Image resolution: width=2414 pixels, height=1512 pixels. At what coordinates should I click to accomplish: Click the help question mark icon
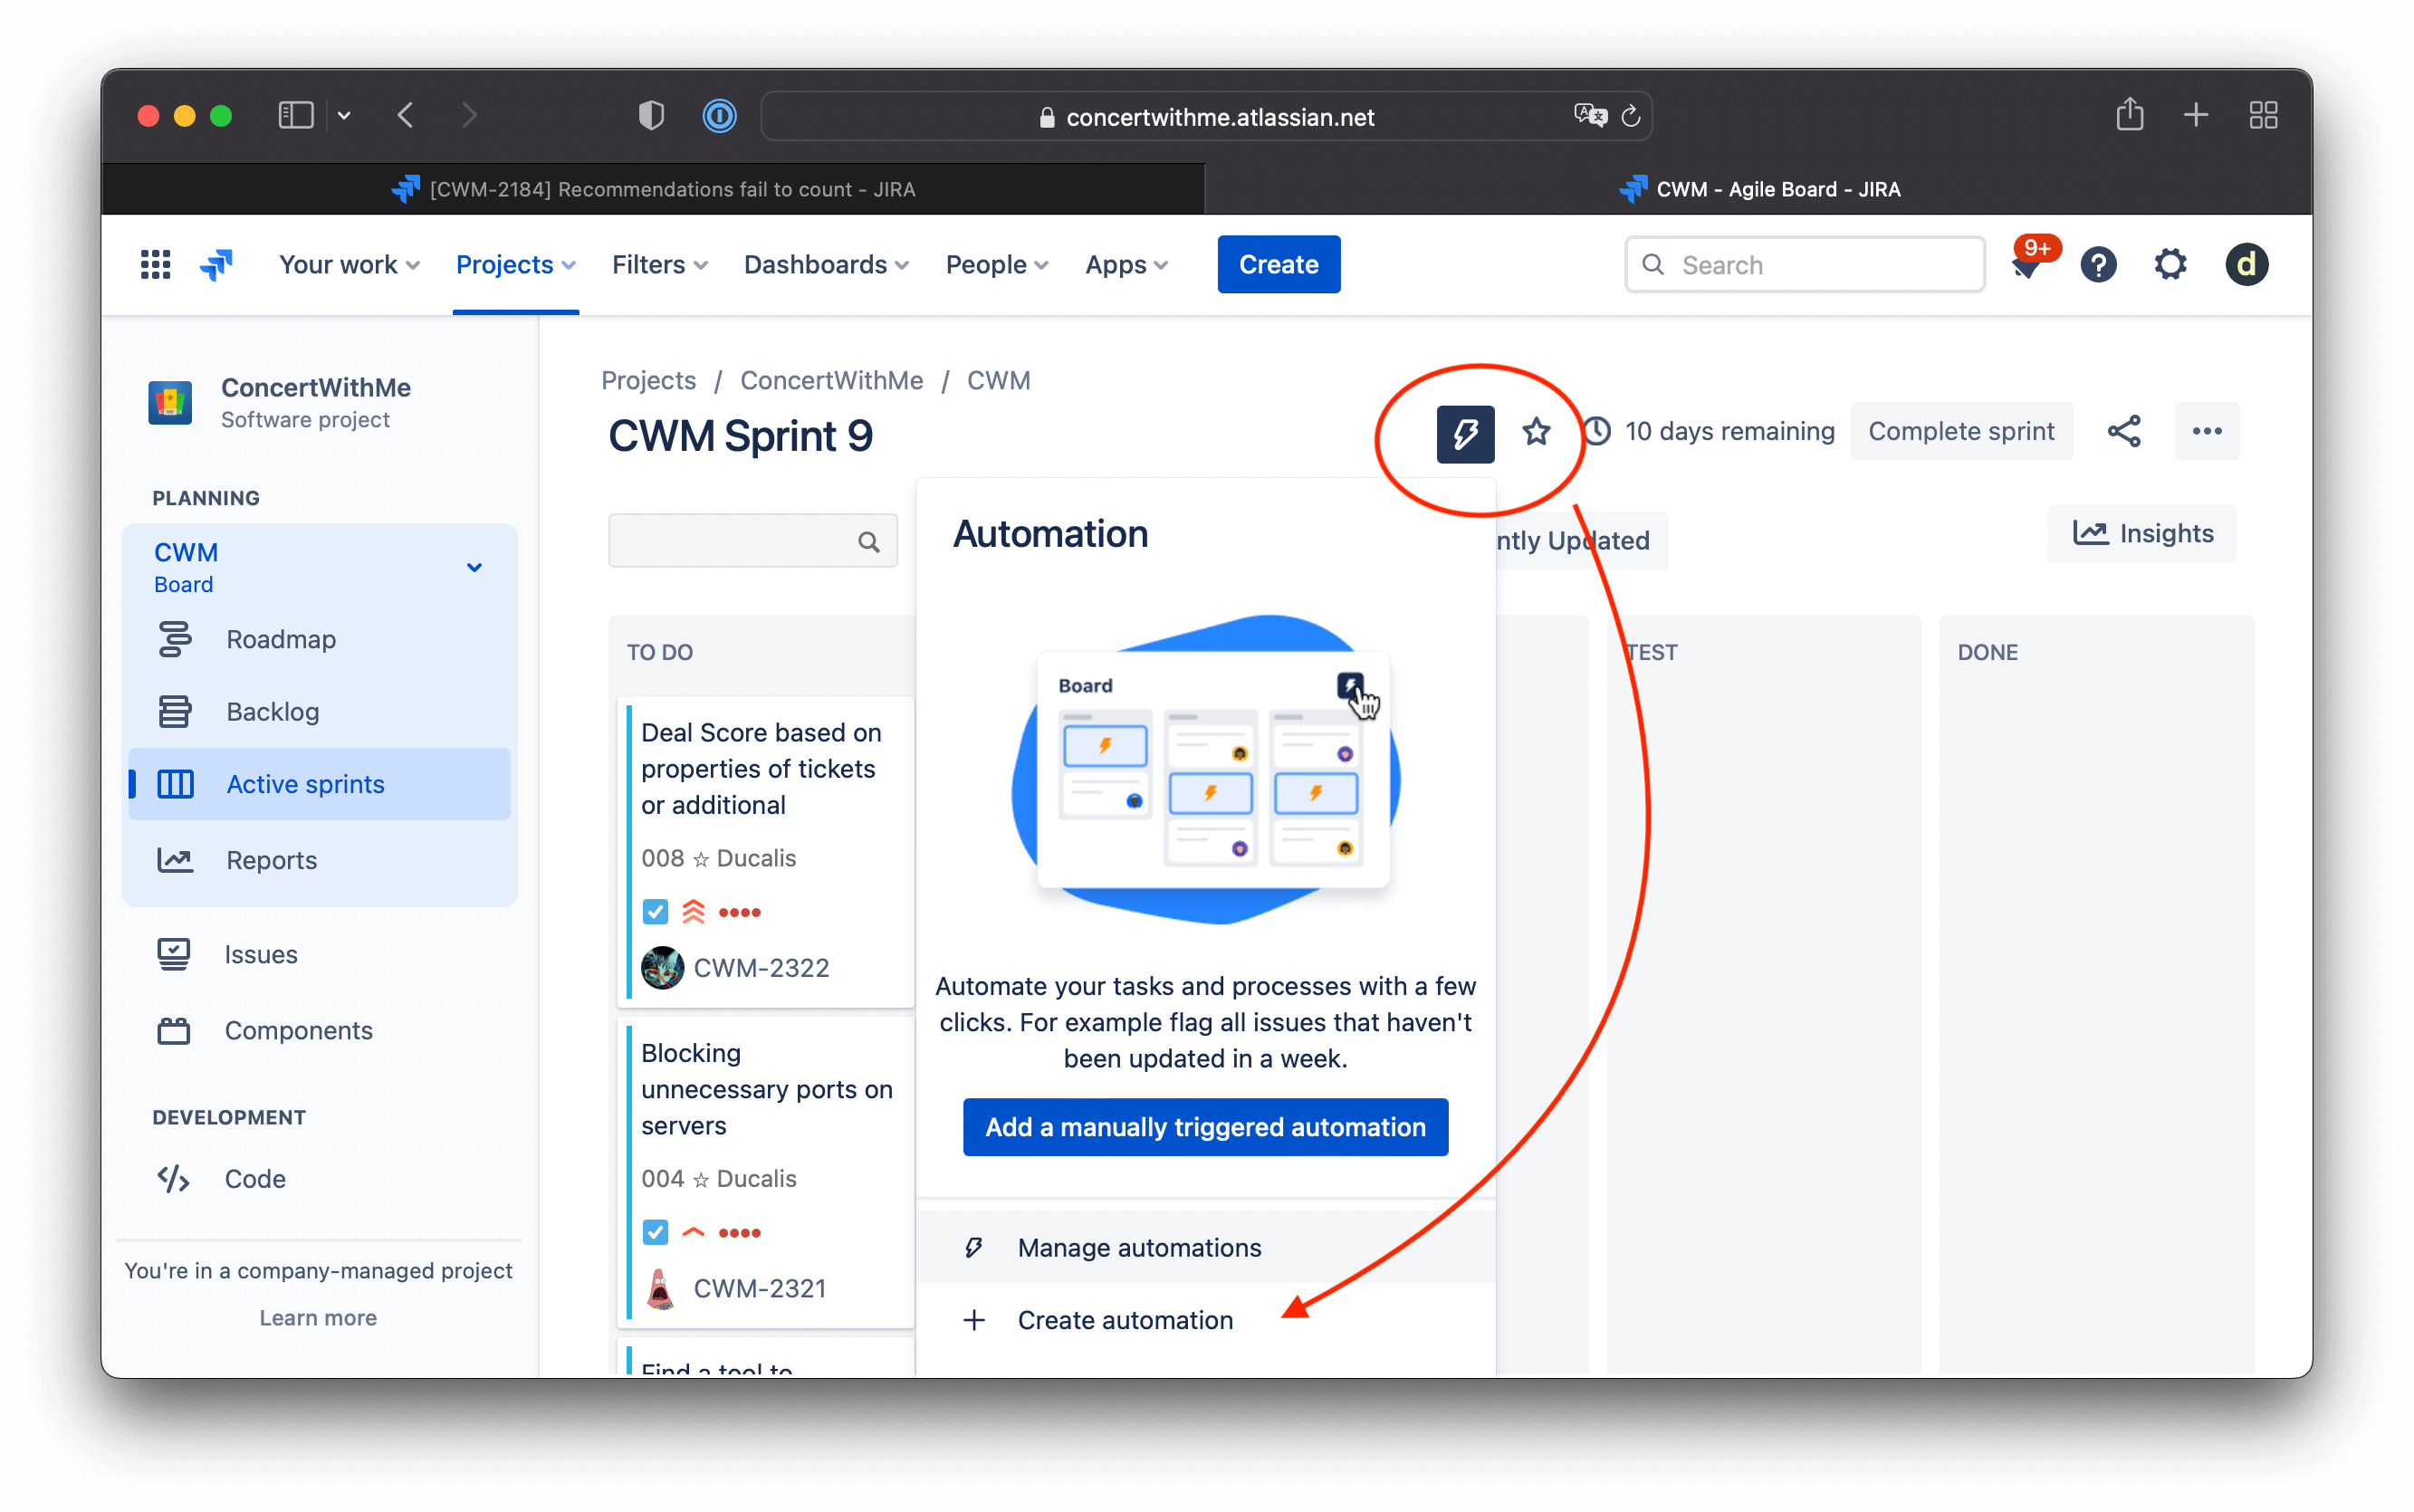(x=2099, y=264)
